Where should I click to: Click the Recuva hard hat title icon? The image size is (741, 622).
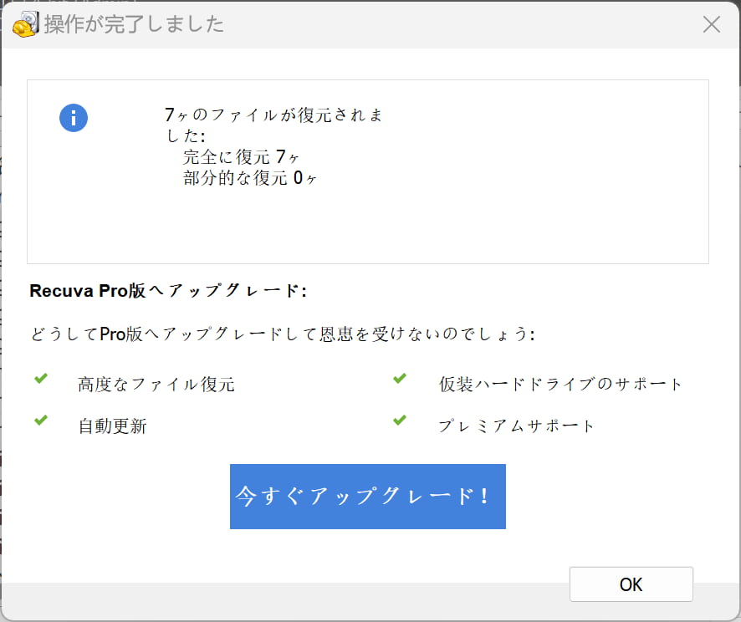coord(26,23)
